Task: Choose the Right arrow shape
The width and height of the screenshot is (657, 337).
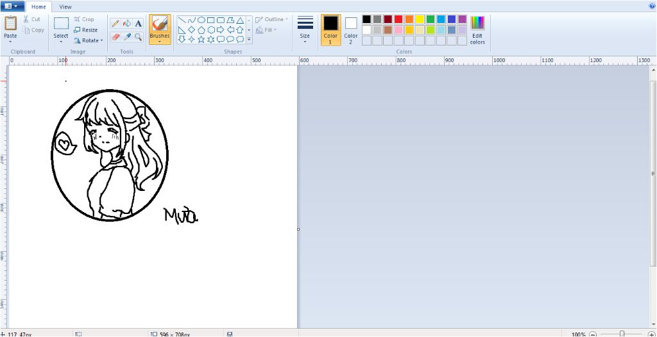Action: coord(221,29)
